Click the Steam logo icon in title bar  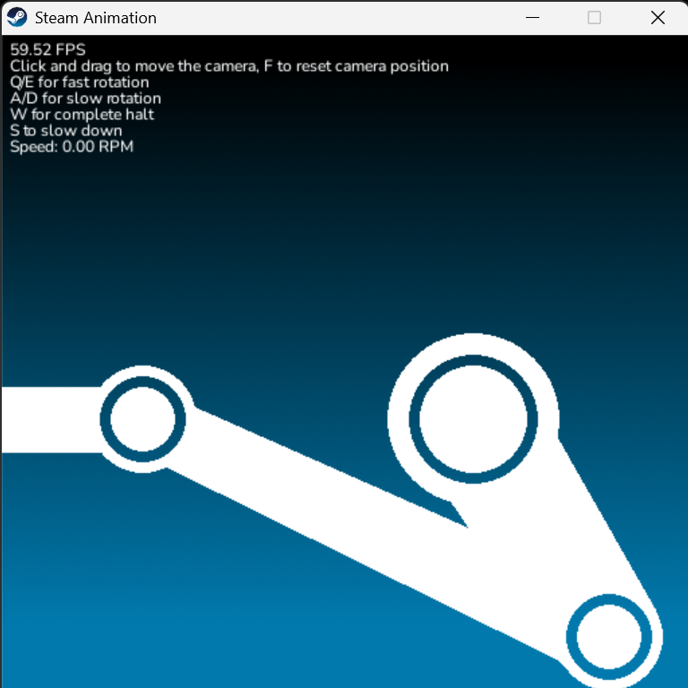[x=17, y=18]
